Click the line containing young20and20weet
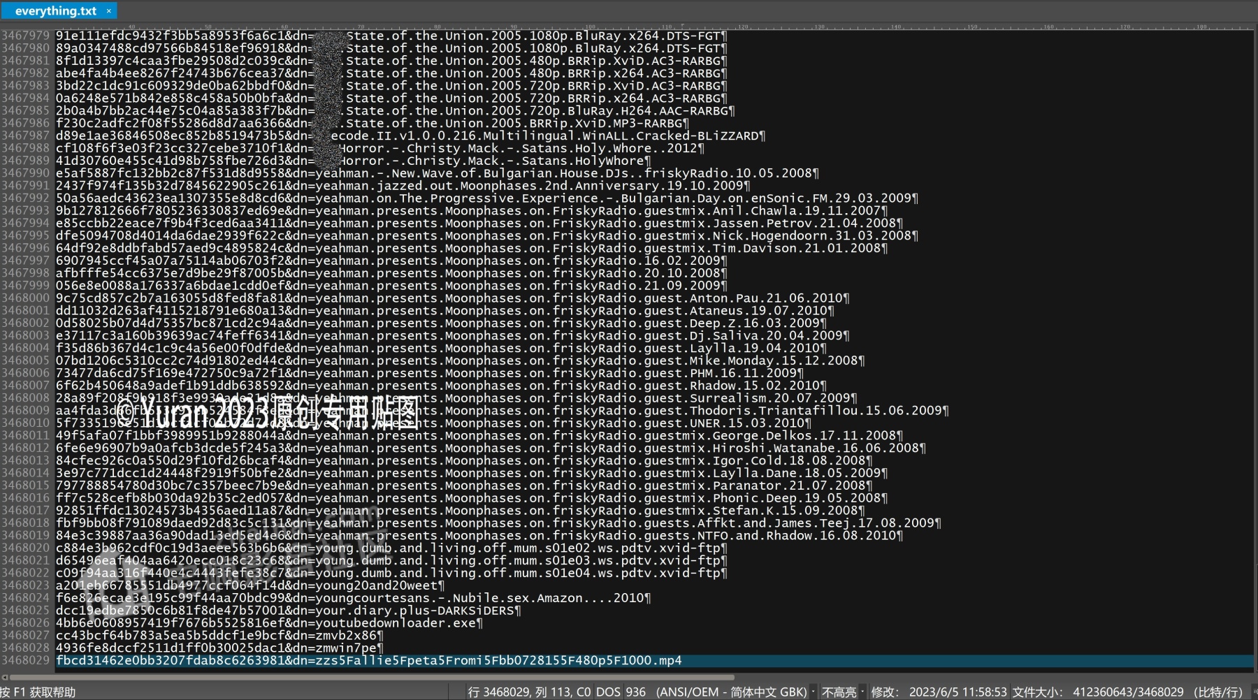Screen dimensions: 1258x700 click(250, 585)
